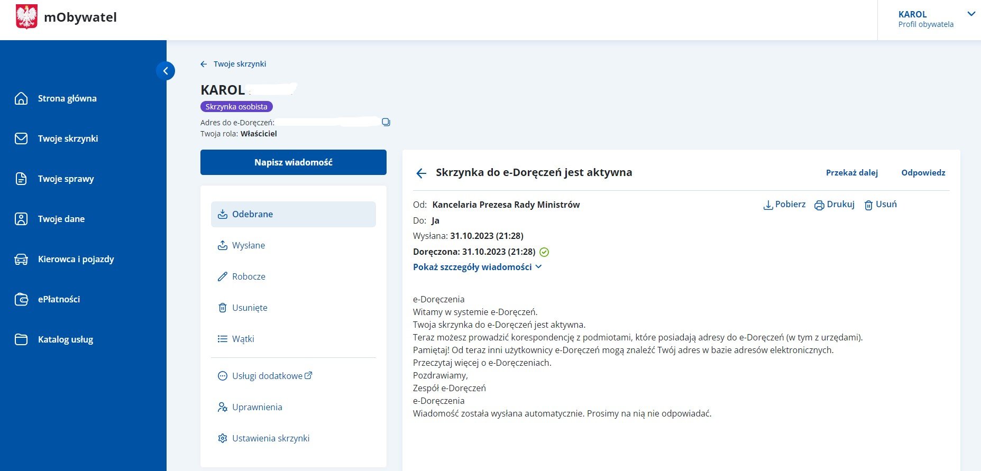Click message title Skrzynka do e-Doręczeń jest aktywna

tap(534, 172)
